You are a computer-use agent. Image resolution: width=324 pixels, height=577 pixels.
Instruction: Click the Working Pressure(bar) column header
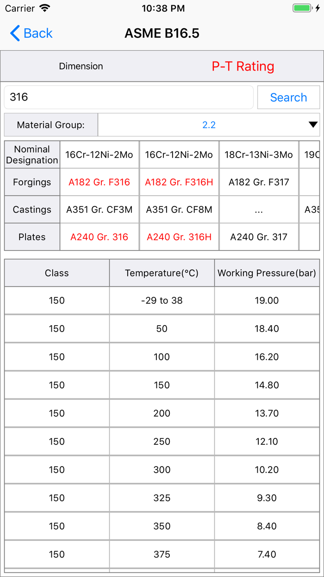click(267, 273)
